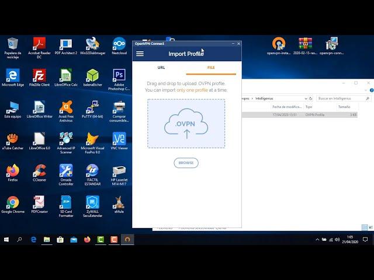The image size is (374, 280).
Task: Select Google Chrome desktop shortcut
Action: [x=13, y=205]
